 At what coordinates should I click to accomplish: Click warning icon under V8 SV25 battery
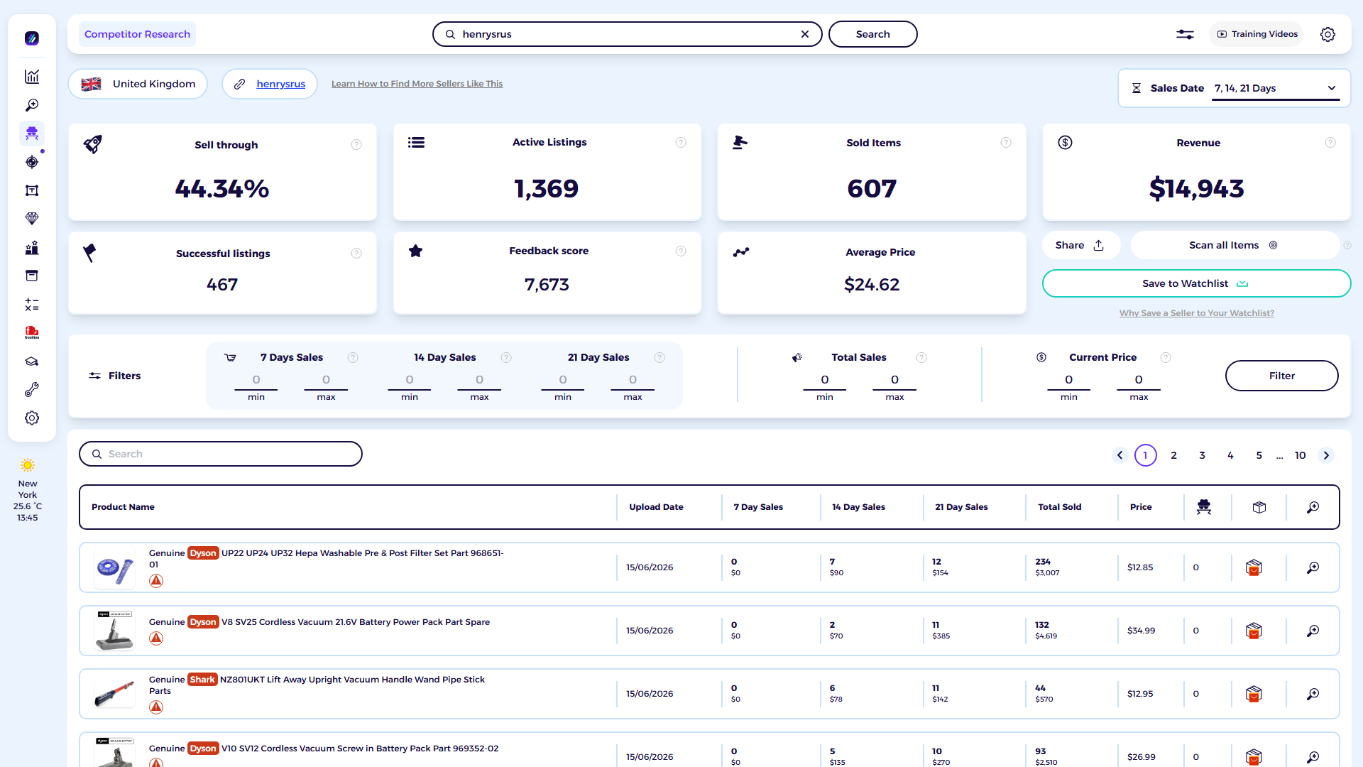[x=156, y=638]
